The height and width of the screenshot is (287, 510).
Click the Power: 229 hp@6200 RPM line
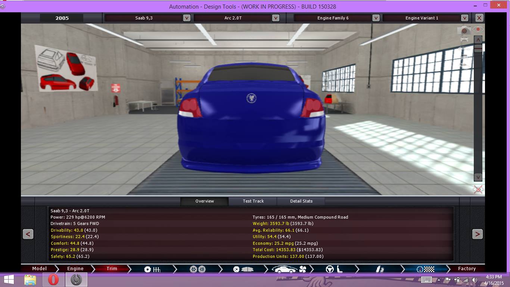[78, 217]
